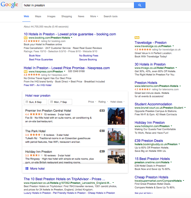Click the Book Now sitelink

[x=35, y=56]
